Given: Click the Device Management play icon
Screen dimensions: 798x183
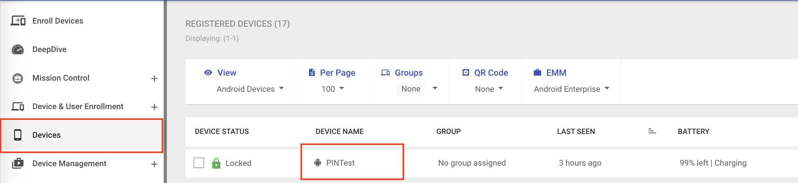Looking at the screenshot, I should [x=18, y=163].
